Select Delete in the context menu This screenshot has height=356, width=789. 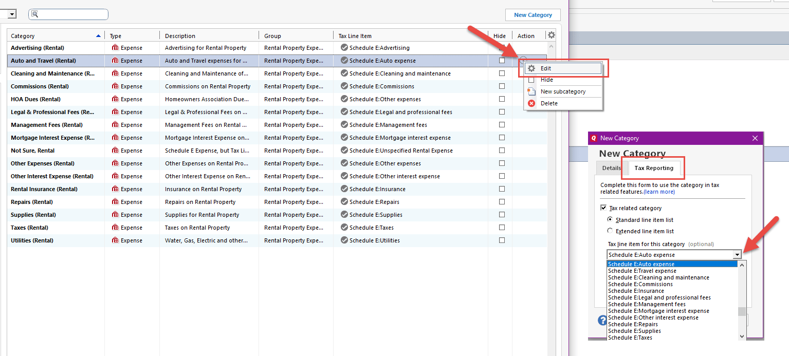click(x=563, y=103)
